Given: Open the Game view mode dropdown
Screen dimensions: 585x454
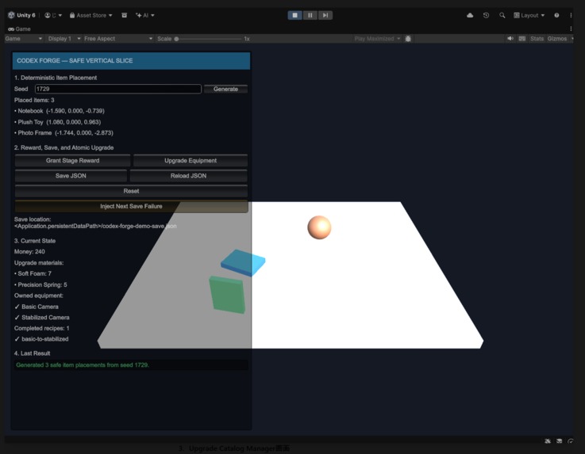Looking at the screenshot, I should click(x=24, y=39).
